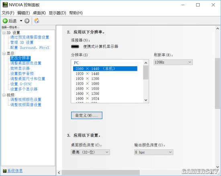
Task: Click the PC group header in list
Action: (x=76, y=63)
